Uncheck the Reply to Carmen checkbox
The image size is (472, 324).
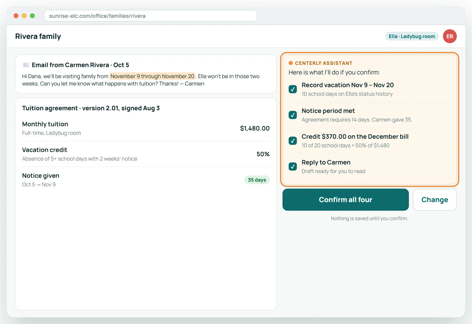(293, 166)
